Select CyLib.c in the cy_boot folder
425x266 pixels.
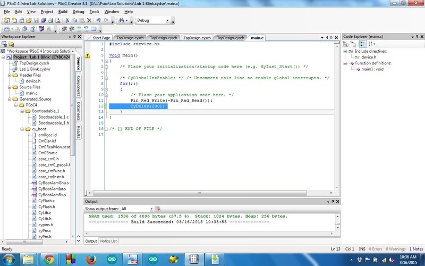(x=45, y=213)
